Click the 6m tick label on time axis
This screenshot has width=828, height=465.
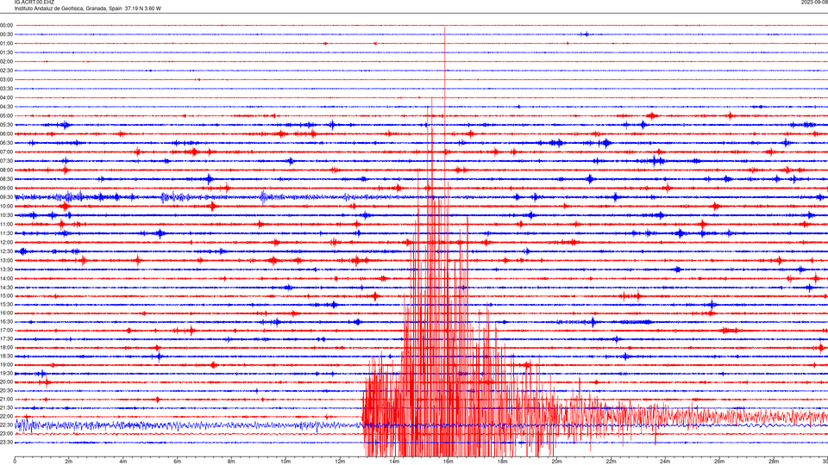(178, 462)
